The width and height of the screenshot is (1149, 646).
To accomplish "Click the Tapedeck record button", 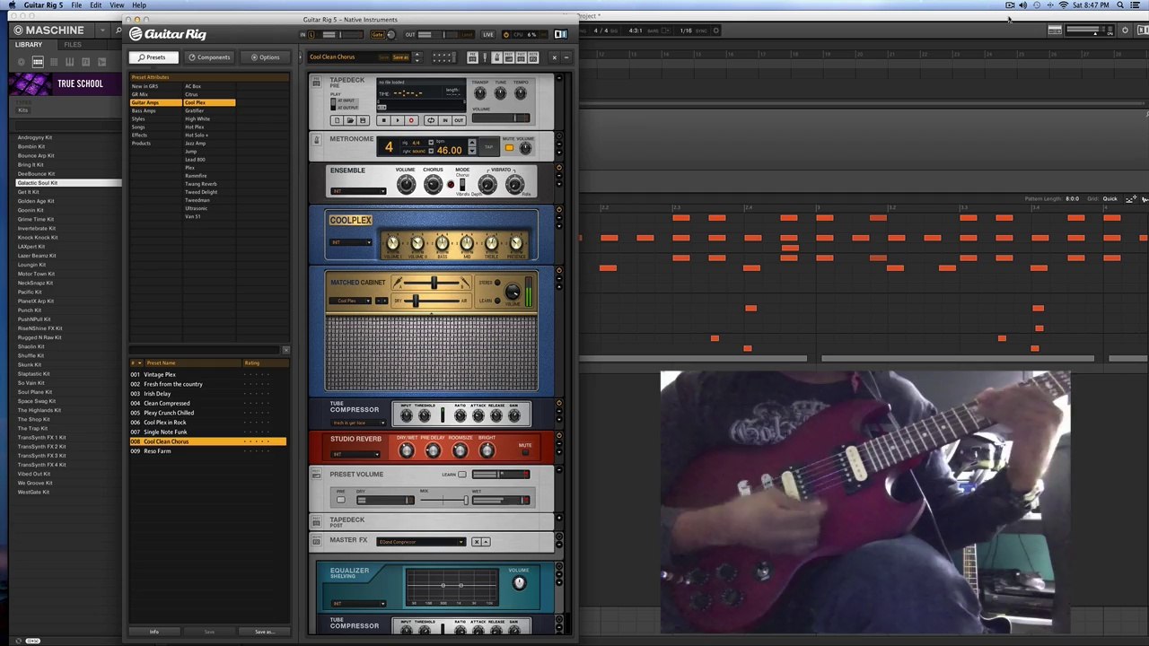I will click(411, 120).
